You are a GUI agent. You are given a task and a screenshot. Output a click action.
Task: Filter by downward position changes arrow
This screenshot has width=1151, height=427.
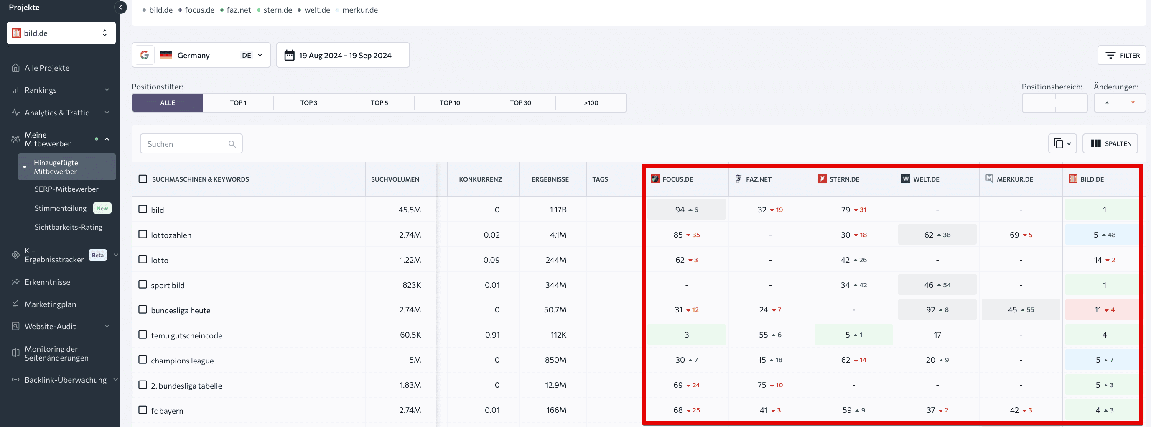click(x=1133, y=103)
